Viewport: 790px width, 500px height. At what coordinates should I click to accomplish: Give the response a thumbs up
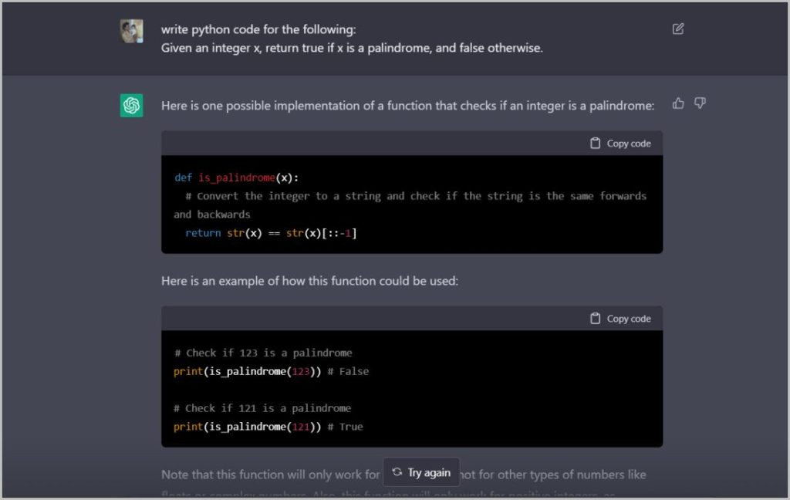click(678, 103)
